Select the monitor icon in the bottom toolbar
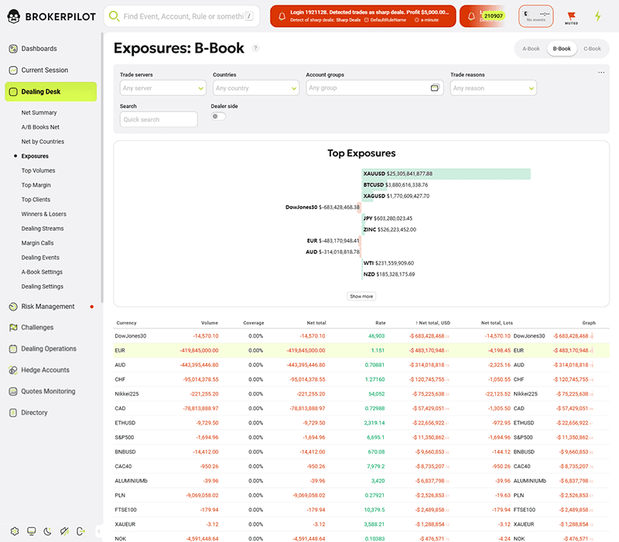The image size is (619, 542). pos(31,531)
